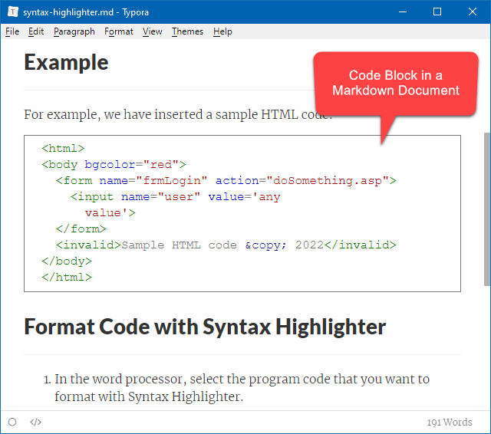
Task: Click the value'> continuation code line
Action: 110,212
